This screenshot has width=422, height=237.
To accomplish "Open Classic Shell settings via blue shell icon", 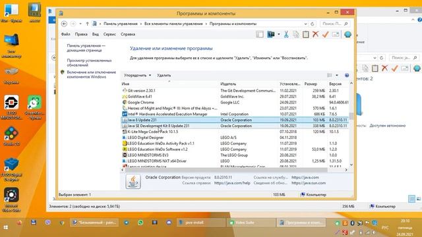I will point(347,34).
